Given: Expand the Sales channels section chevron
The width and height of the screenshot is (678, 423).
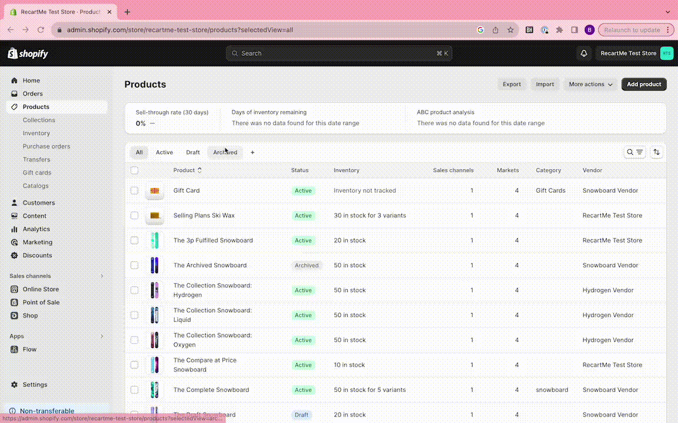Looking at the screenshot, I should pyautogui.click(x=102, y=276).
